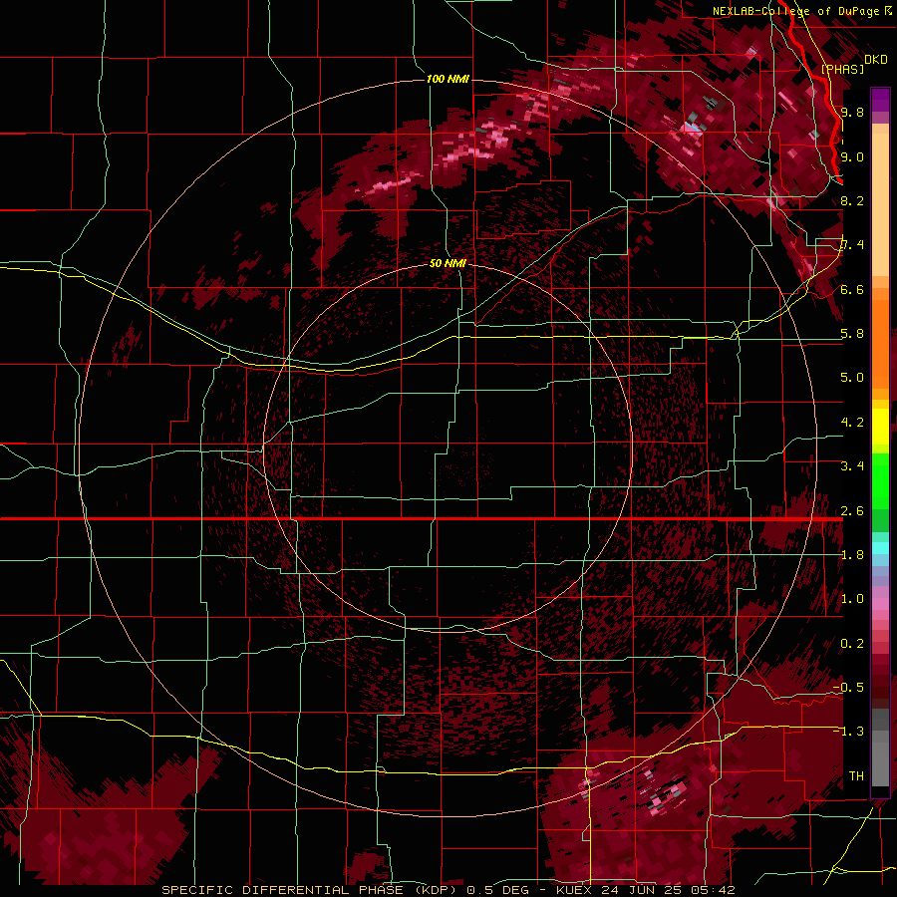Click the 50 NMI range ring label
Screen dimensions: 897x897
pyautogui.click(x=448, y=264)
